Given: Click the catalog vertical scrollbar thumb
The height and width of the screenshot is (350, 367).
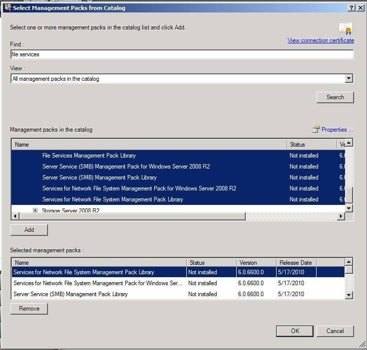Looking at the screenshot, I should 349,195.
